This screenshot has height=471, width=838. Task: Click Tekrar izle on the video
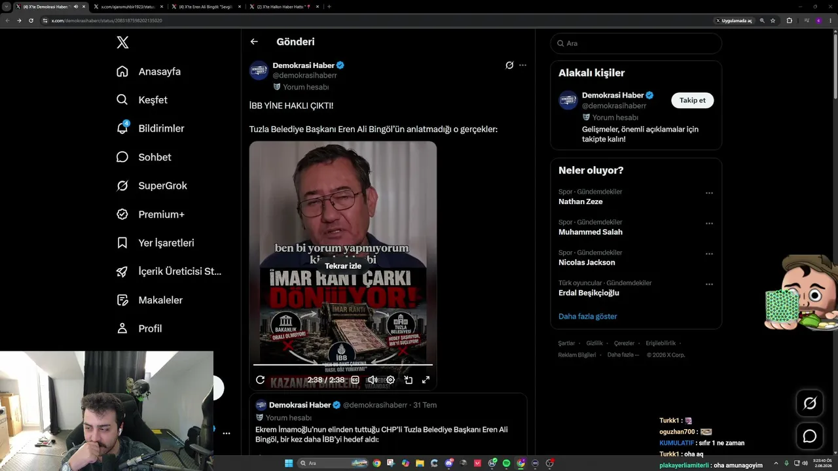coord(343,266)
